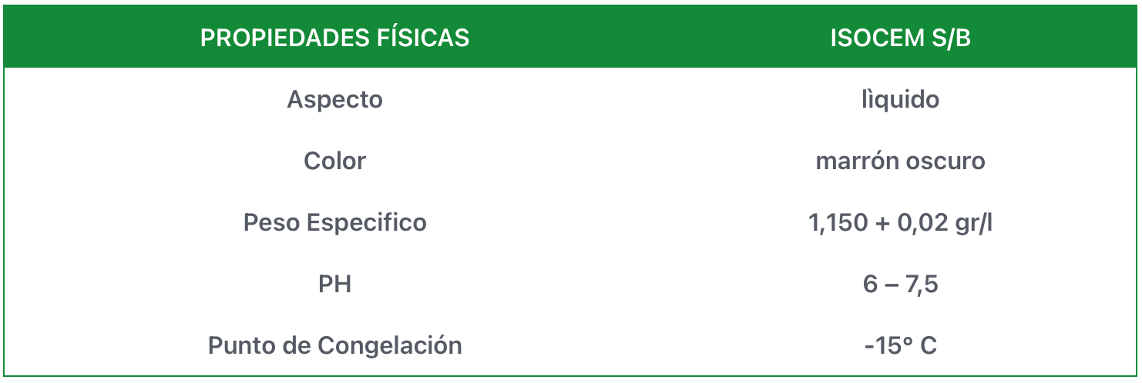This screenshot has width=1142, height=383.
Task: Select the Aspecto property label
Action: 334,100
